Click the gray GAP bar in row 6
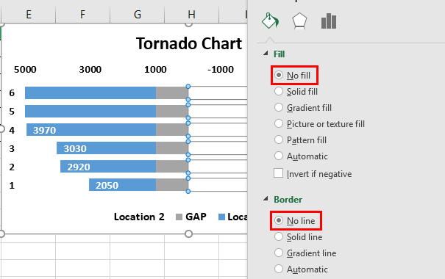Screen dimensions: 445x279 [172, 93]
